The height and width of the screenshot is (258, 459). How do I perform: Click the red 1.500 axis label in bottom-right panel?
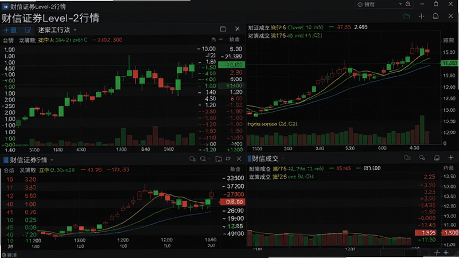click(x=451, y=233)
